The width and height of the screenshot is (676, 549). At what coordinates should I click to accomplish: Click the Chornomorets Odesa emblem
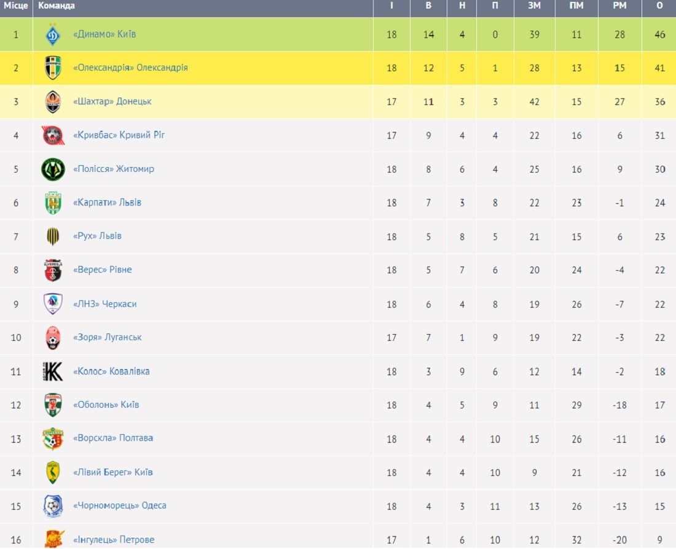point(53,506)
